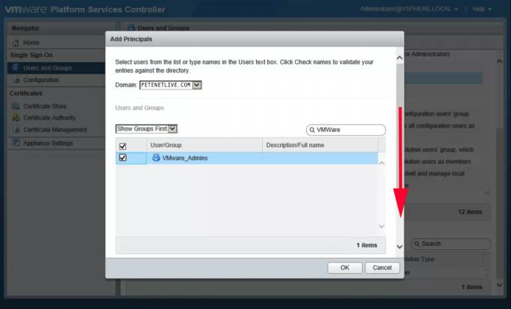Click the Certificate Authority icon
This screenshot has height=309, width=511.
coord(16,118)
